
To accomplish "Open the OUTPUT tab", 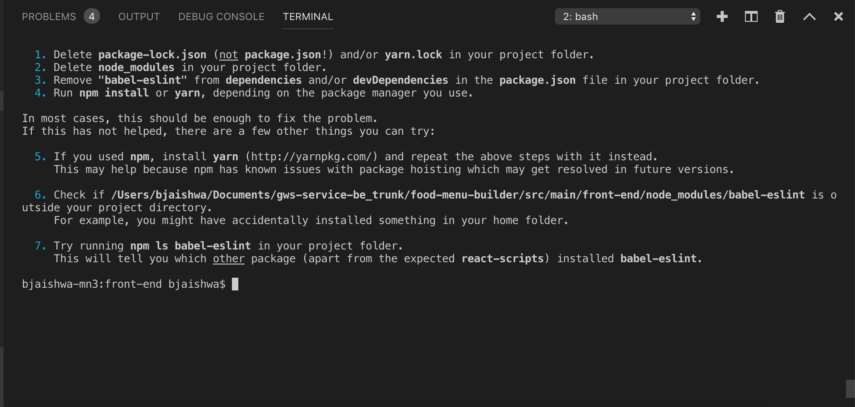I will pos(139,16).
